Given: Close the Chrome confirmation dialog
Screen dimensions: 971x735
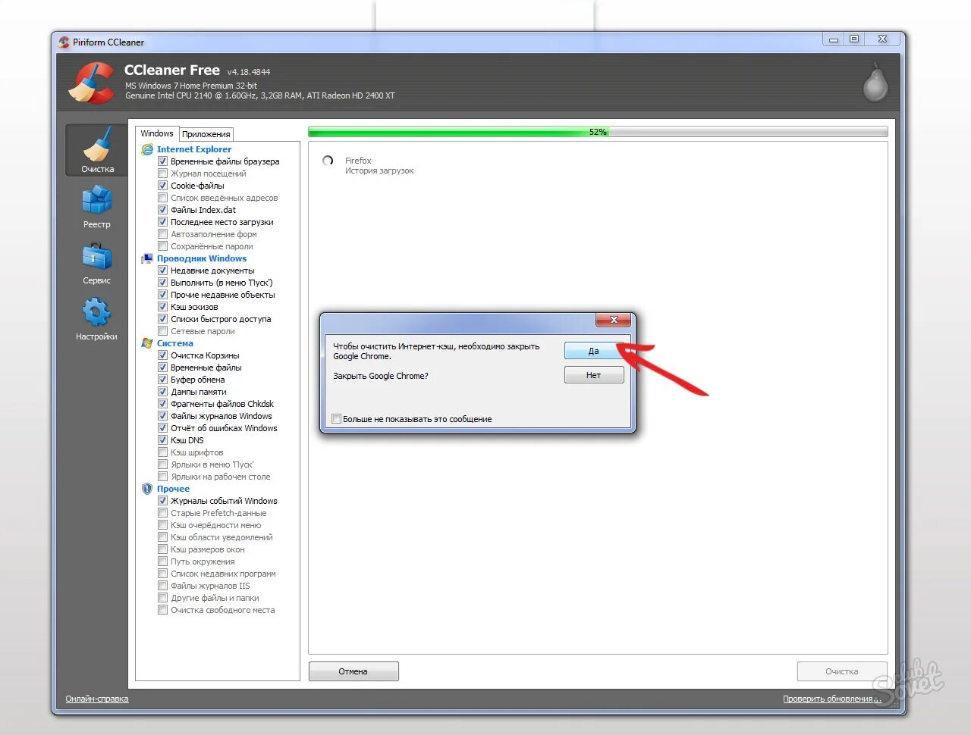Looking at the screenshot, I should point(613,320).
